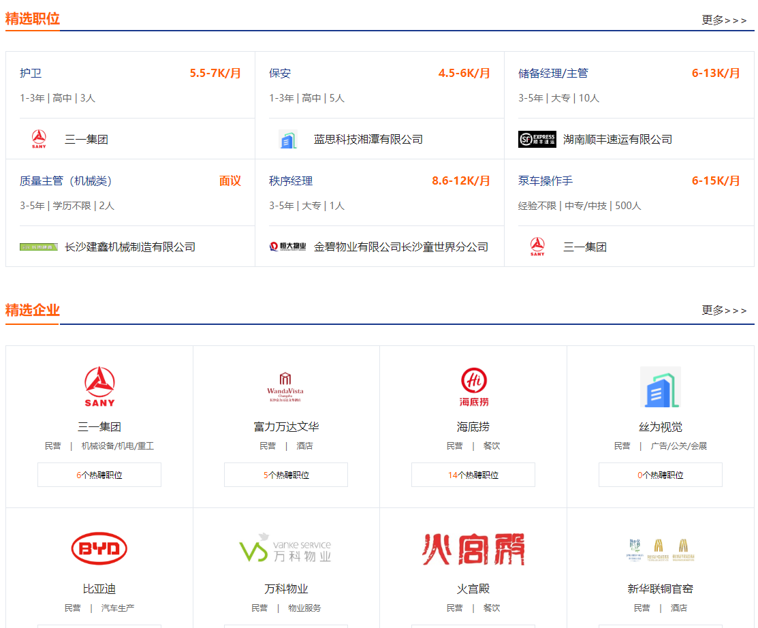The height and width of the screenshot is (628, 758).
Task: Select the 精选职位 section heading
Action: pyautogui.click(x=33, y=19)
